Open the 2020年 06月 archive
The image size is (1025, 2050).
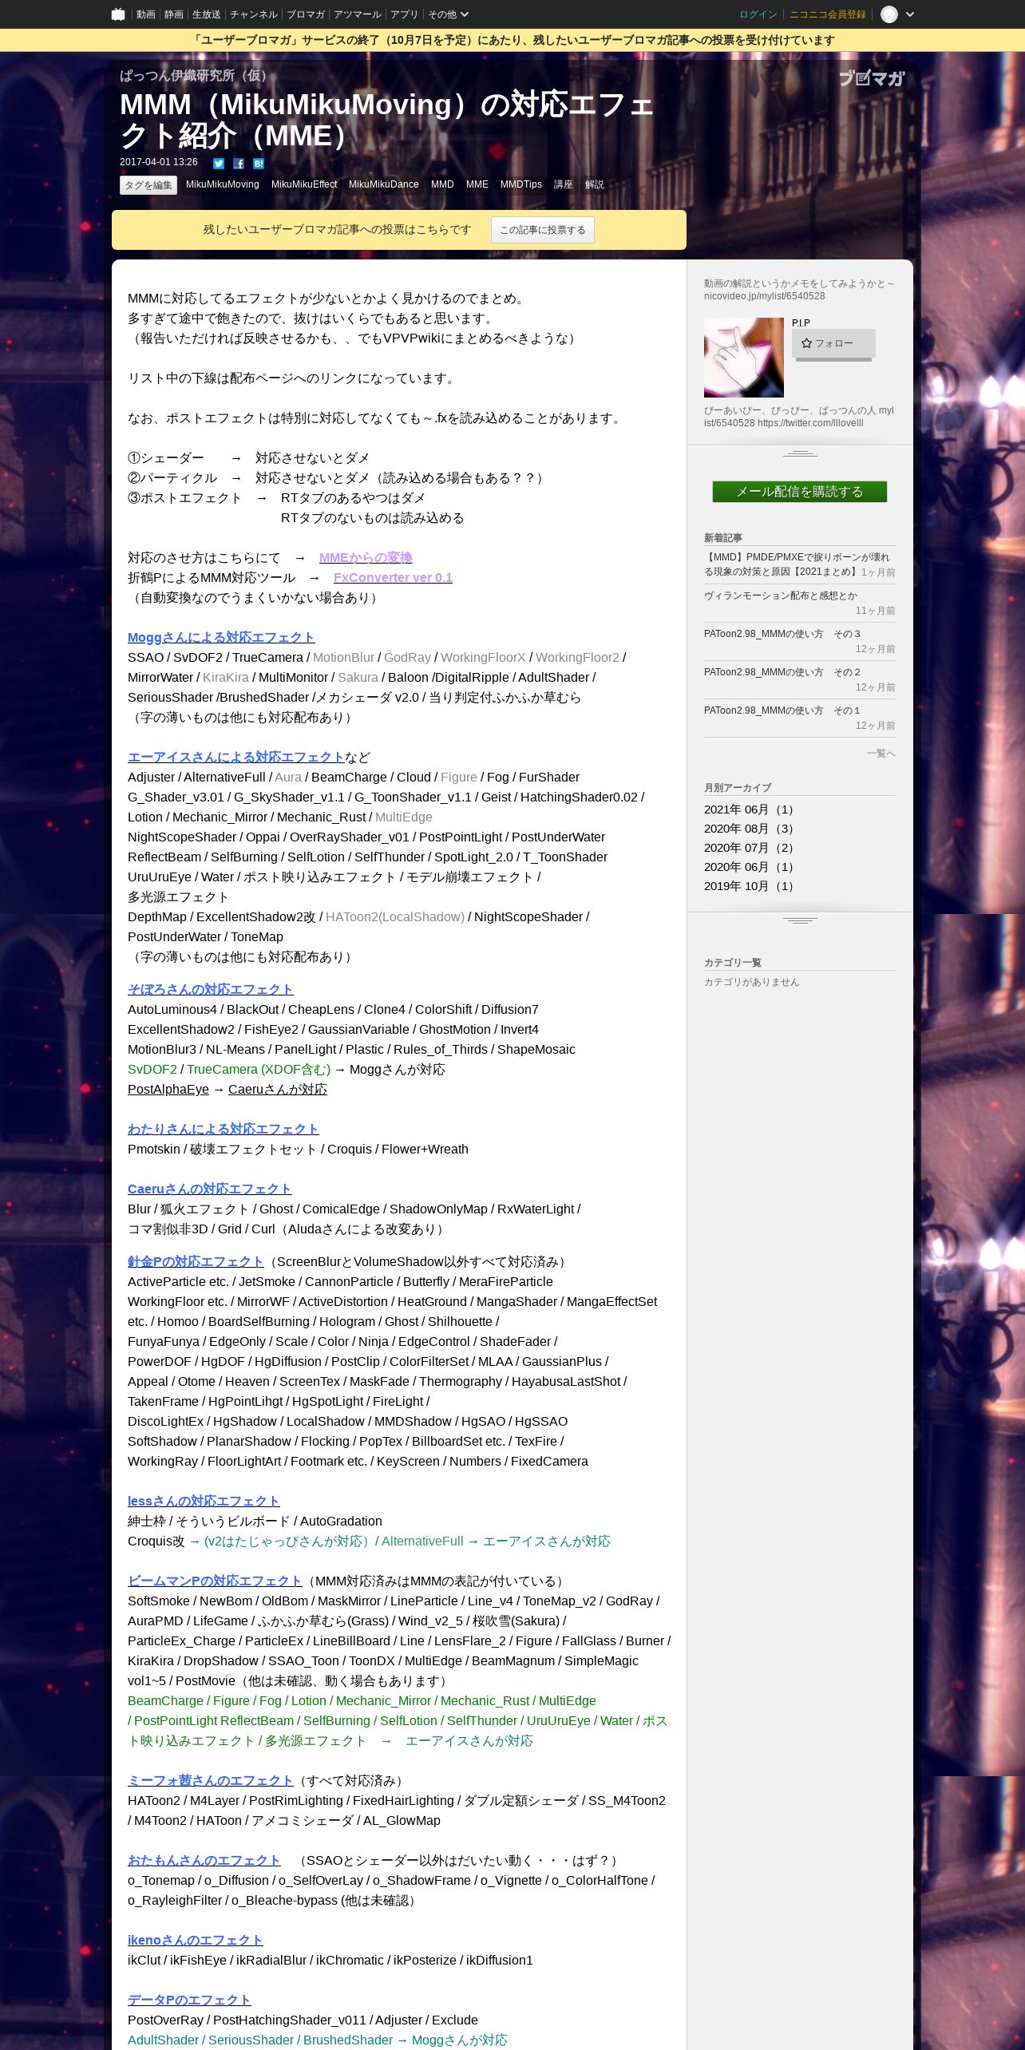(750, 867)
